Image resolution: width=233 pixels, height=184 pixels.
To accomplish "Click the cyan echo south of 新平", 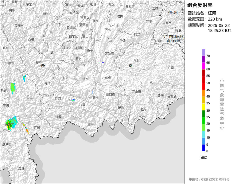I will [x=24, y=78].
